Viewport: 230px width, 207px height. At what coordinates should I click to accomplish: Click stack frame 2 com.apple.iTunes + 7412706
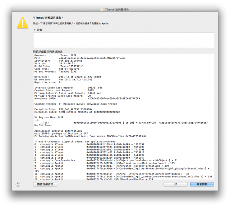[89, 150]
